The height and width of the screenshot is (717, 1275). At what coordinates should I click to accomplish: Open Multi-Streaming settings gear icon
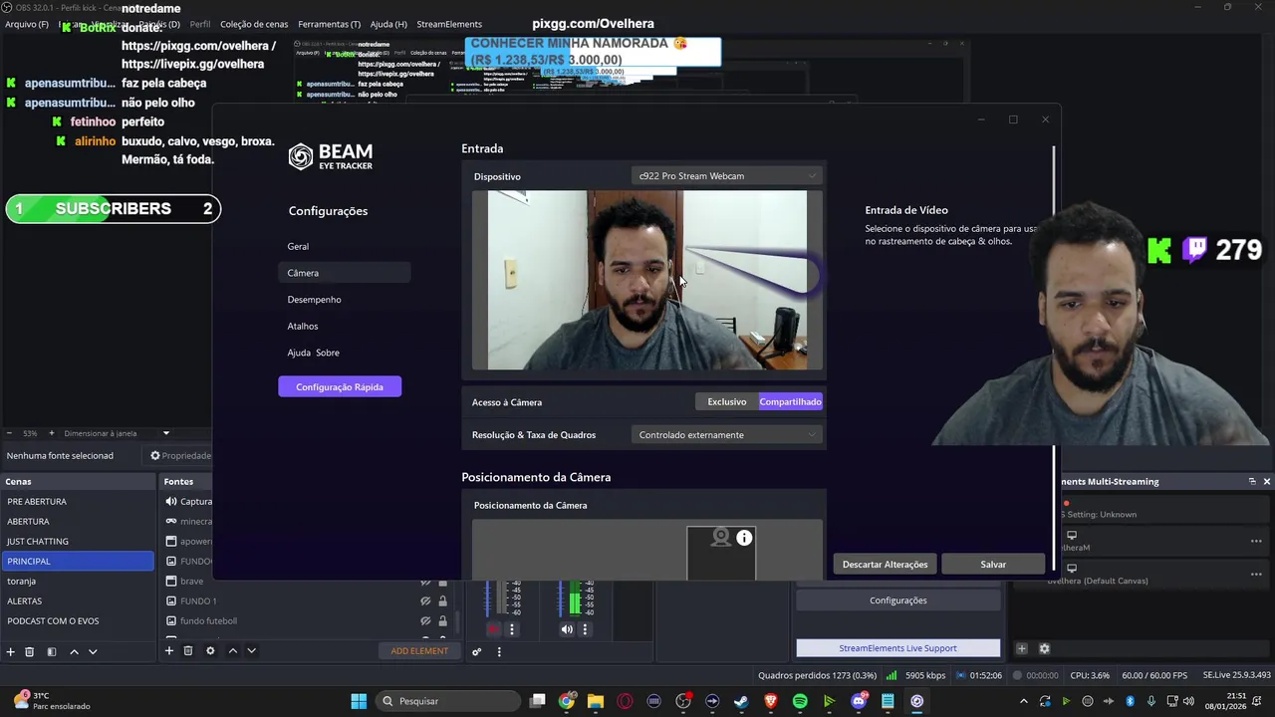[1044, 648]
